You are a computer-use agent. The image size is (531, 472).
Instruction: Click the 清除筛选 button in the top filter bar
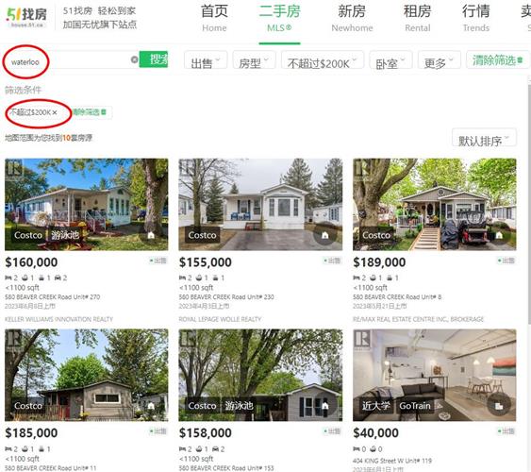497,60
